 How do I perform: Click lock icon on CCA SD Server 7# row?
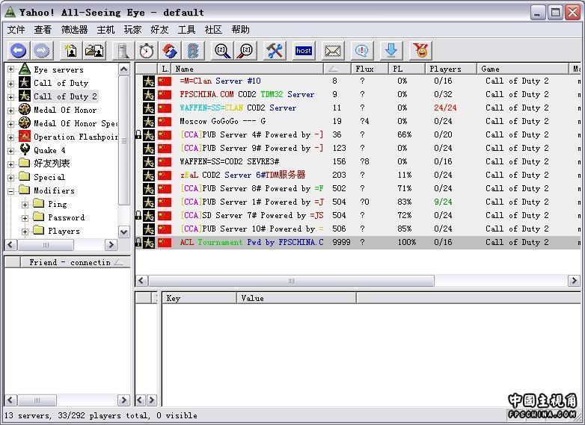click(x=138, y=215)
